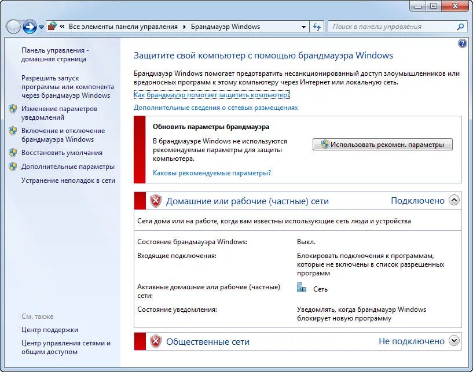Open 'Центр управления сетями и общим доступом'

tap(66, 347)
